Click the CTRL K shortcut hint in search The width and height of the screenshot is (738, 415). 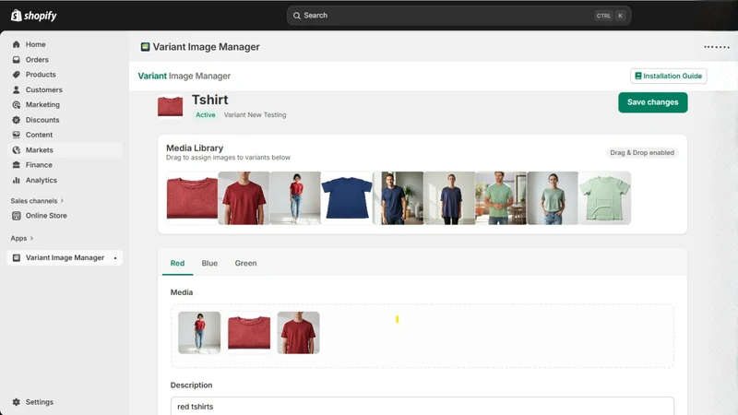click(x=611, y=16)
